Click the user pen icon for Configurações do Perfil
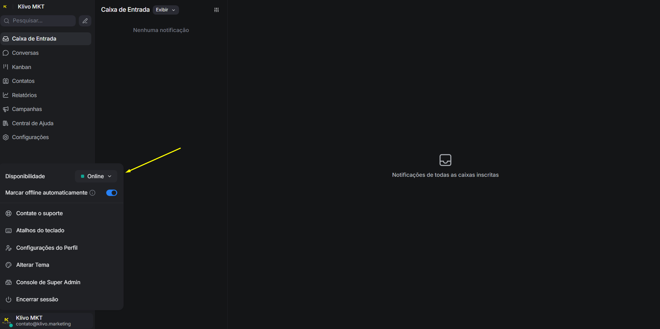Image resolution: width=660 pixels, height=329 pixels. click(x=9, y=248)
